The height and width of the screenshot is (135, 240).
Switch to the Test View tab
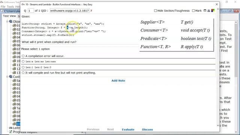tap(9, 16)
